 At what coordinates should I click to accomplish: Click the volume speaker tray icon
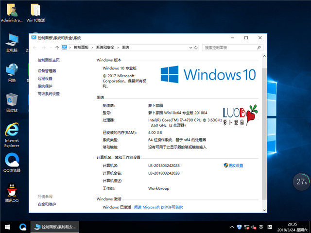(254, 227)
